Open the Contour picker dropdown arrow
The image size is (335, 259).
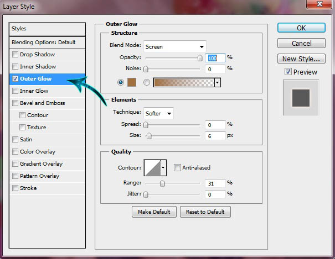click(x=163, y=168)
